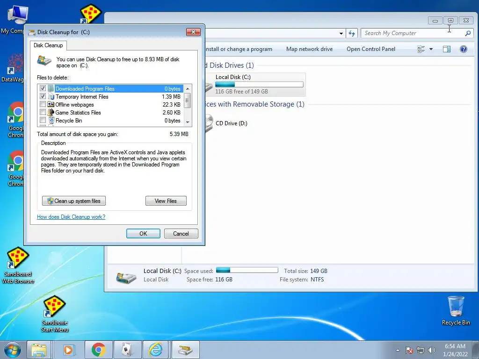
Task: Toggle the preview pane icon
Action: tap(447, 49)
